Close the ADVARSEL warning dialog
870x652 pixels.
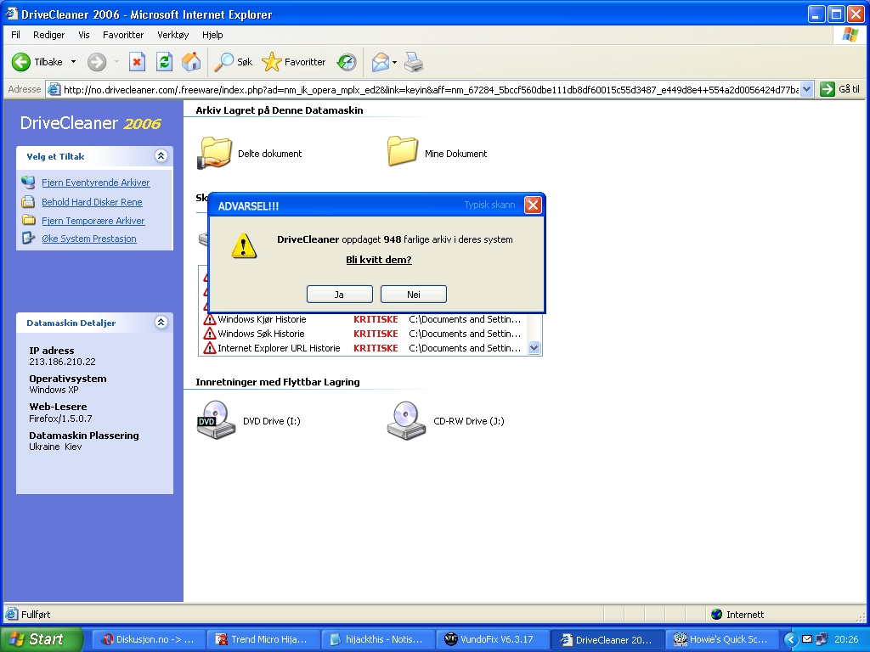pos(533,205)
